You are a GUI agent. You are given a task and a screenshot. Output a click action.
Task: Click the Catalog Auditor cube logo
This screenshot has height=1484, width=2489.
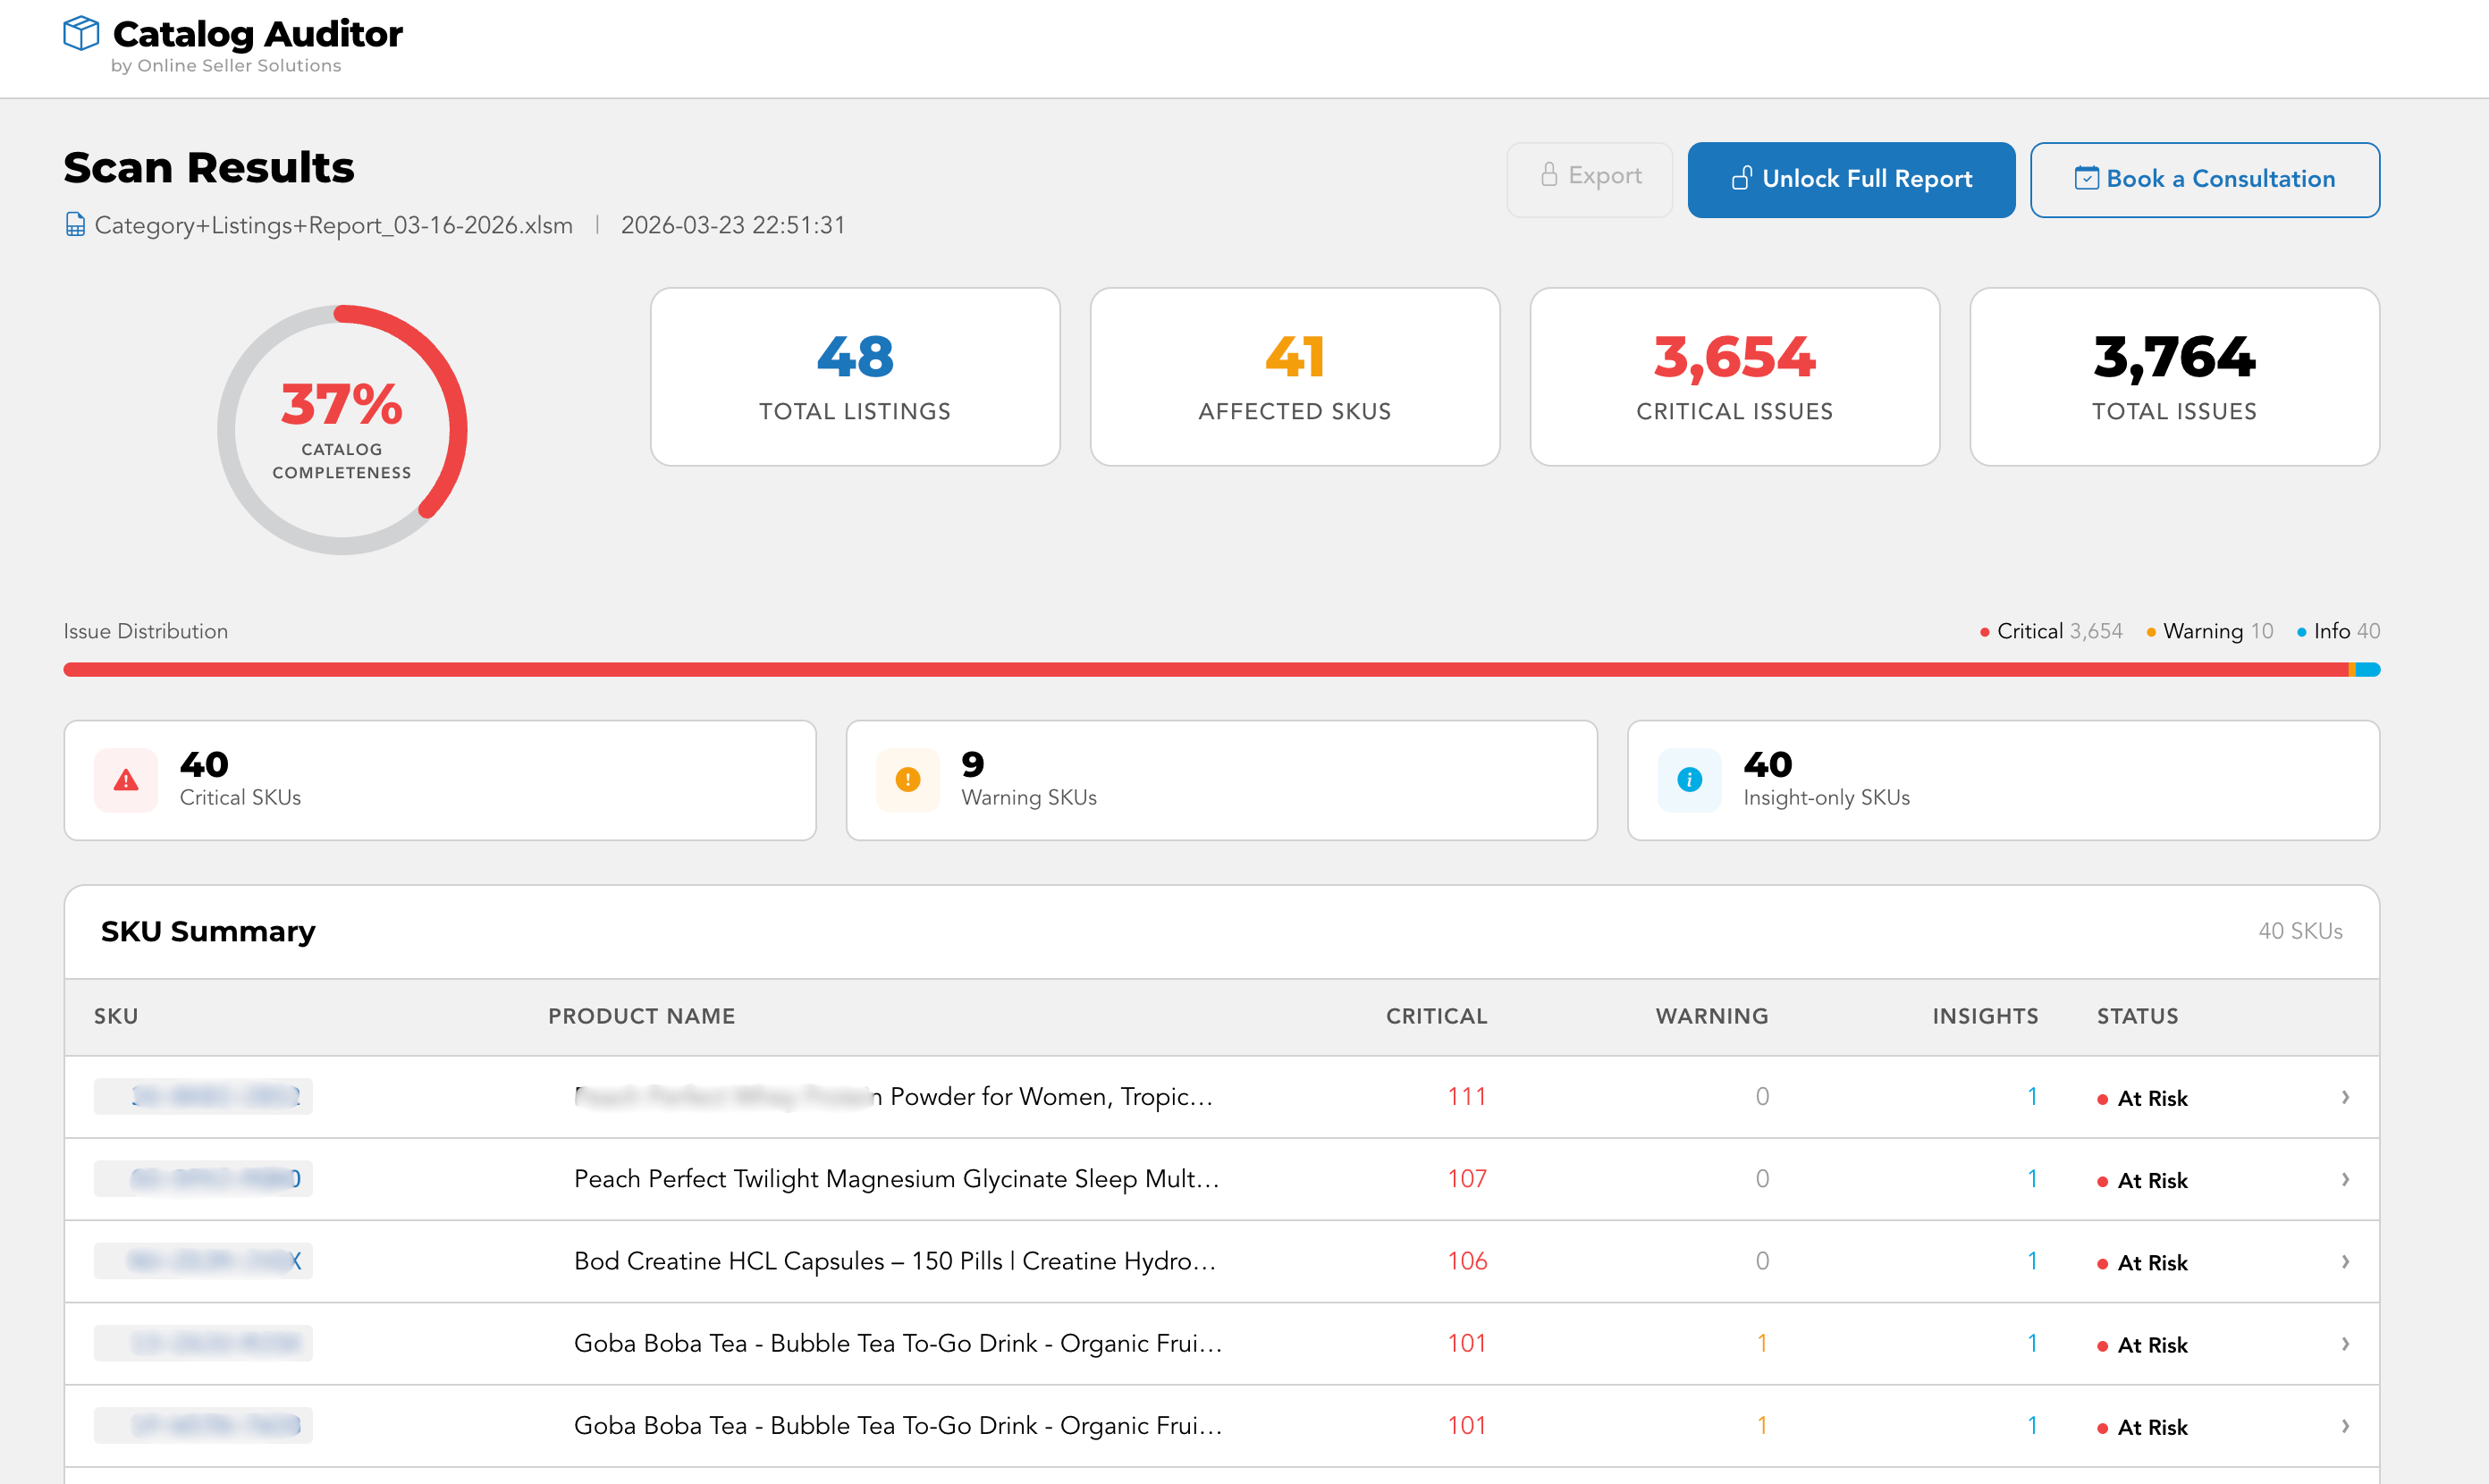pos(82,34)
